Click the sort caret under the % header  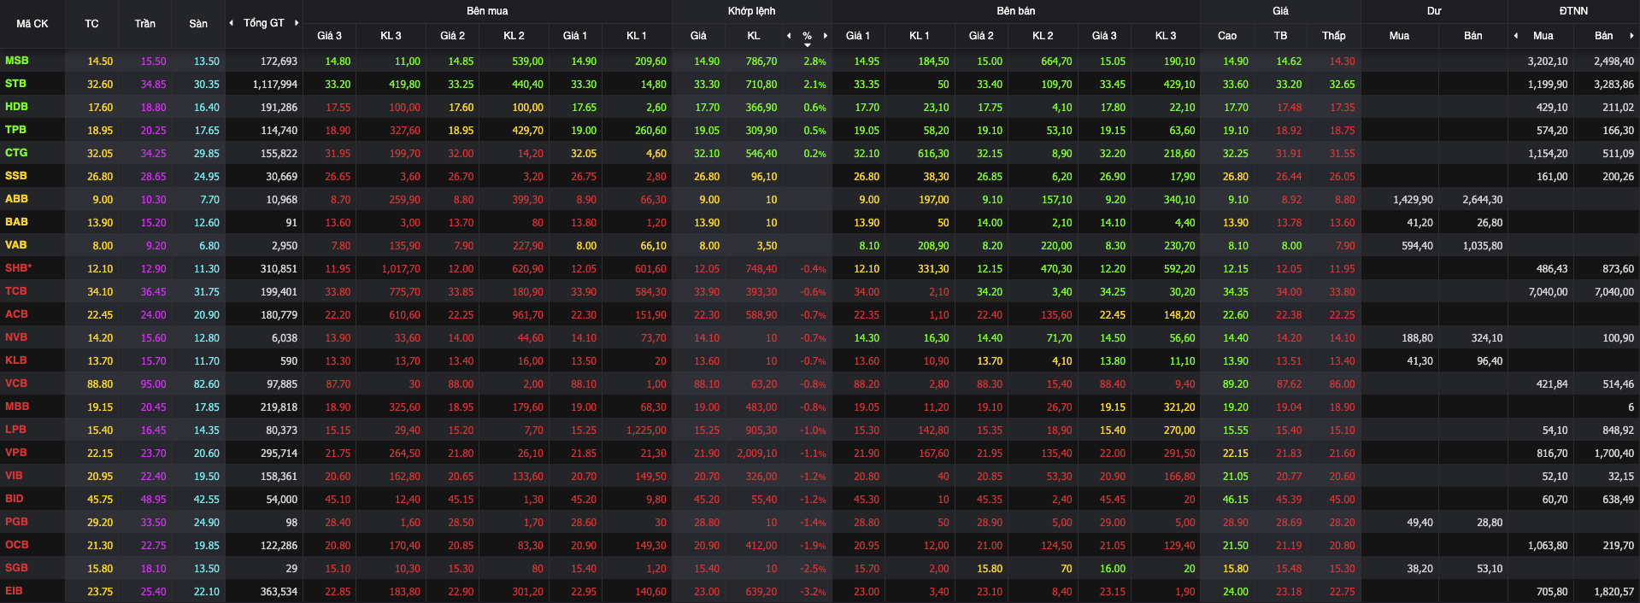tap(808, 44)
